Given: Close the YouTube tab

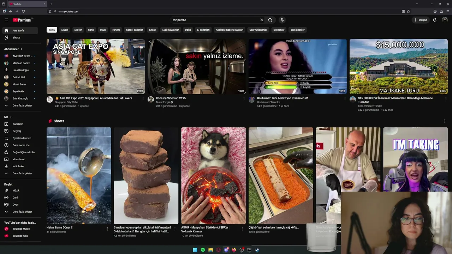Looking at the screenshot, I should tap(44, 4).
